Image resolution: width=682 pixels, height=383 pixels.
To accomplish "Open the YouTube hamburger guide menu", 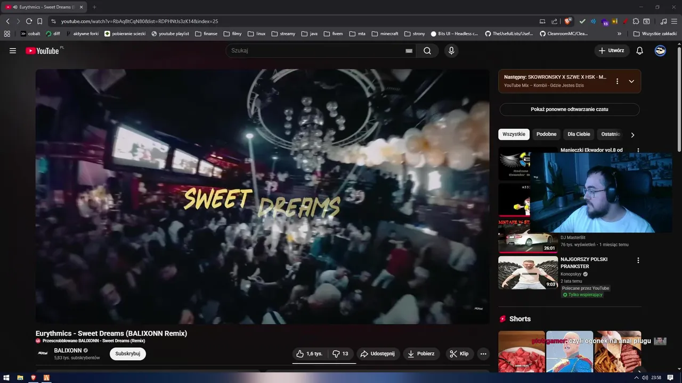I will point(13,51).
